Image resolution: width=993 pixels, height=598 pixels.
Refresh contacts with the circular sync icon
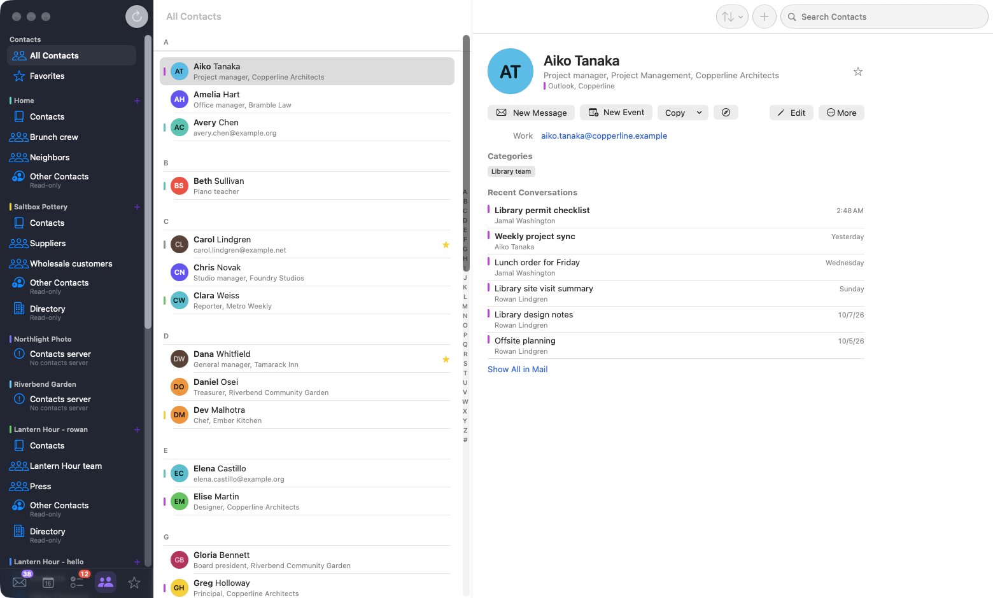pyautogui.click(x=137, y=17)
